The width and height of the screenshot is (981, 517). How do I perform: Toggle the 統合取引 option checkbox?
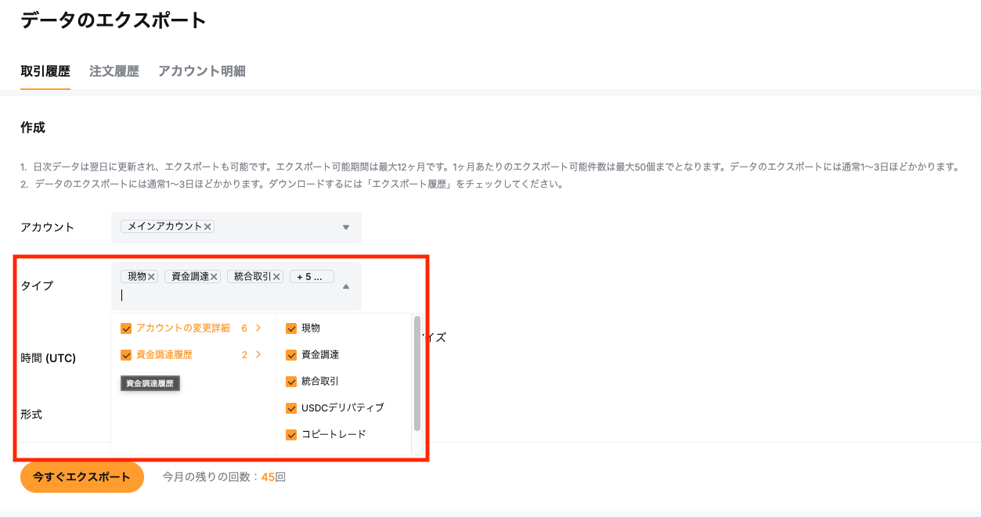coord(291,382)
